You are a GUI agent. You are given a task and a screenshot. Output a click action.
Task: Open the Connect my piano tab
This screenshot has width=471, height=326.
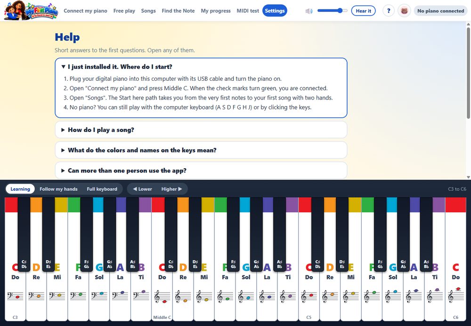85,11
